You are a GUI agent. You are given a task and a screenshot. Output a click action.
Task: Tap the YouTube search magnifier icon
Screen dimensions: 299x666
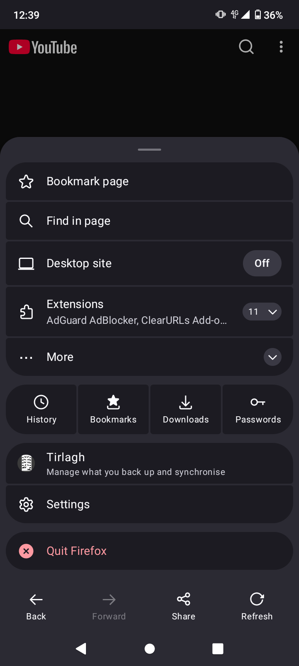pyautogui.click(x=246, y=47)
